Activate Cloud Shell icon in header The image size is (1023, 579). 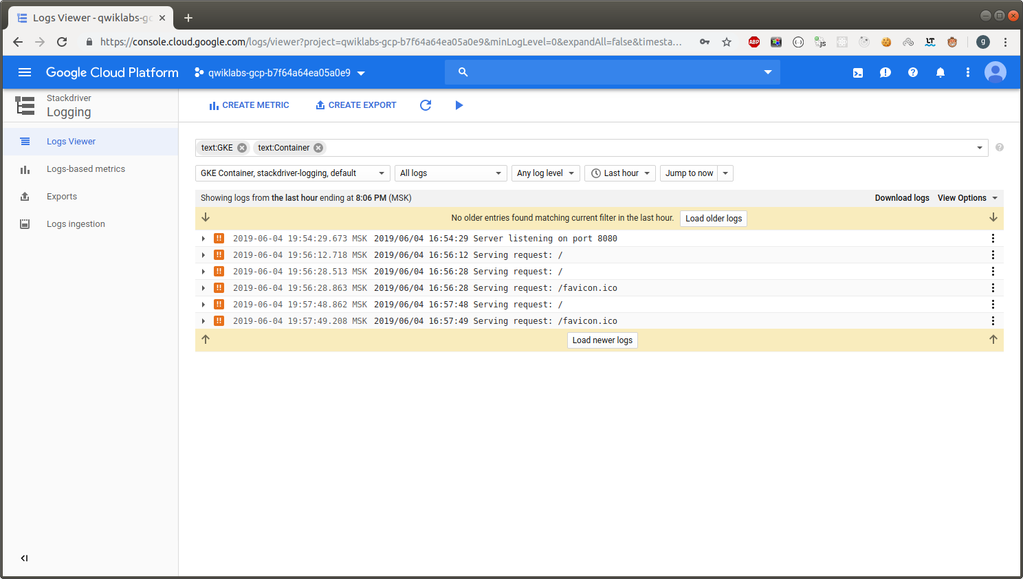[x=858, y=72]
